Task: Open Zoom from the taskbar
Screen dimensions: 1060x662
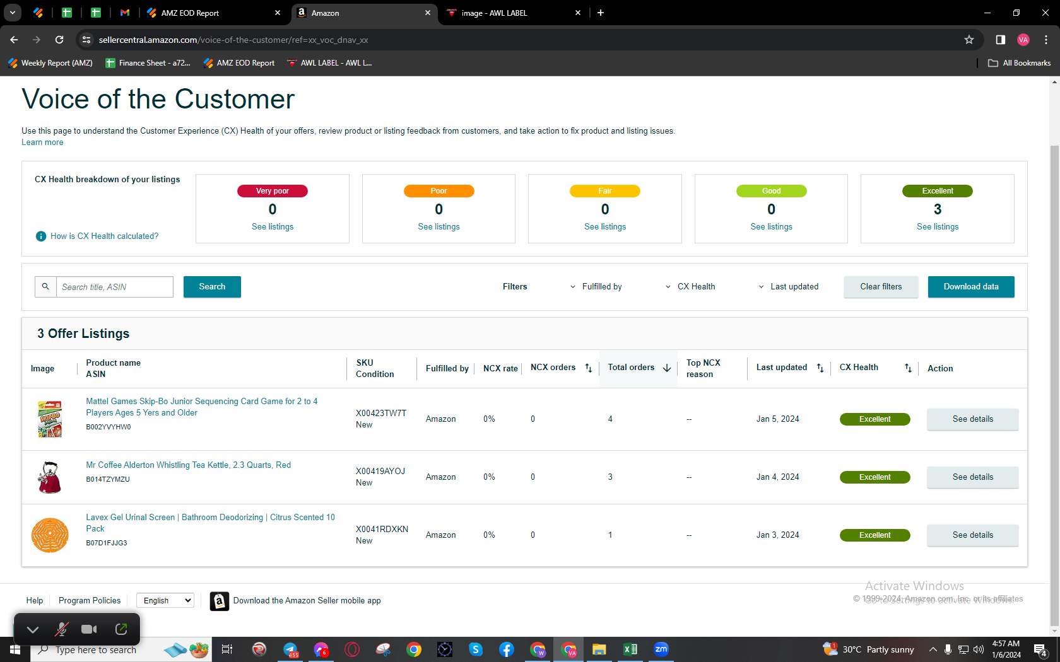Action: point(661,649)
